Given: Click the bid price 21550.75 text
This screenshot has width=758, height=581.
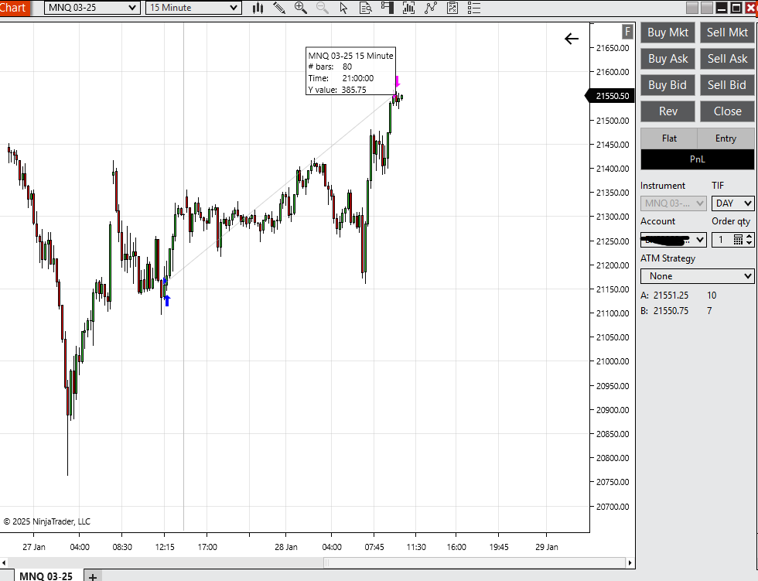Looking at the screenshot, I should (671, 311).
